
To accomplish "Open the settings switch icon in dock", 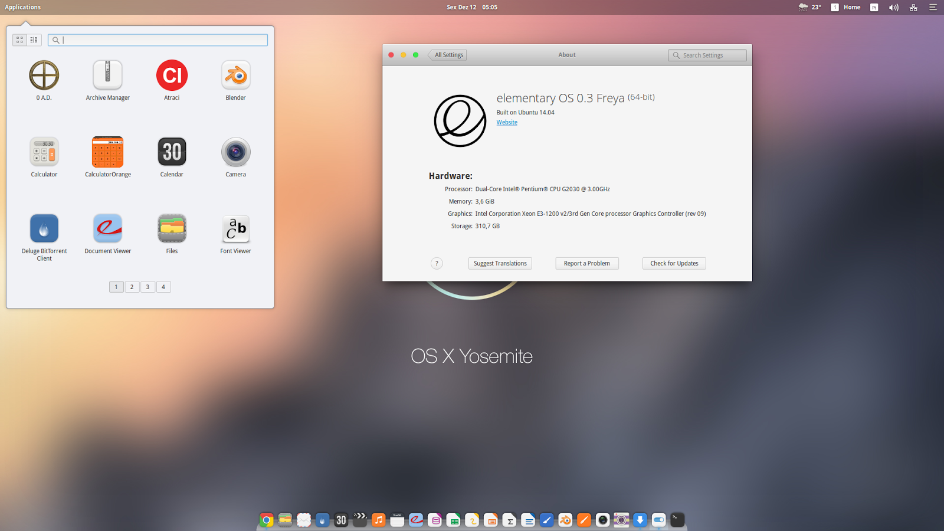I will coord(658,520).
